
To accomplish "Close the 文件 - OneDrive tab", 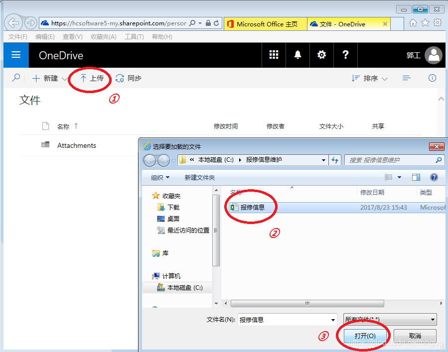I will pyautogui.click(x=385, y=24).
